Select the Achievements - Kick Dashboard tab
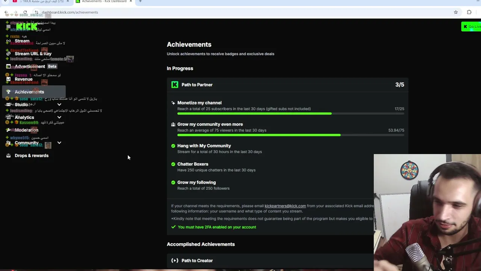Image resolution: width=481 pixels, height=271 pixels. [104, 2]
